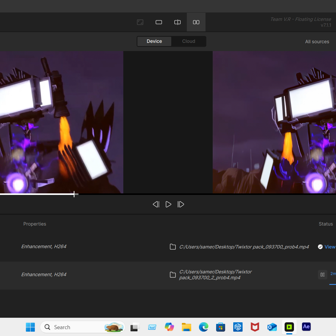Screen dimensions: 336x336
Task: Click the timeline playhead marker
Action: coord(74,194)
